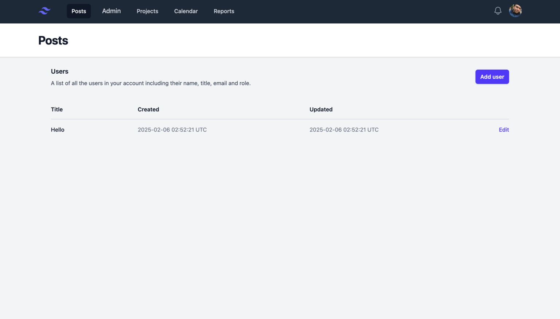Screen dimensions: 560x319
Task: Click the Created date of the Hello row
Action: point(172,130)
